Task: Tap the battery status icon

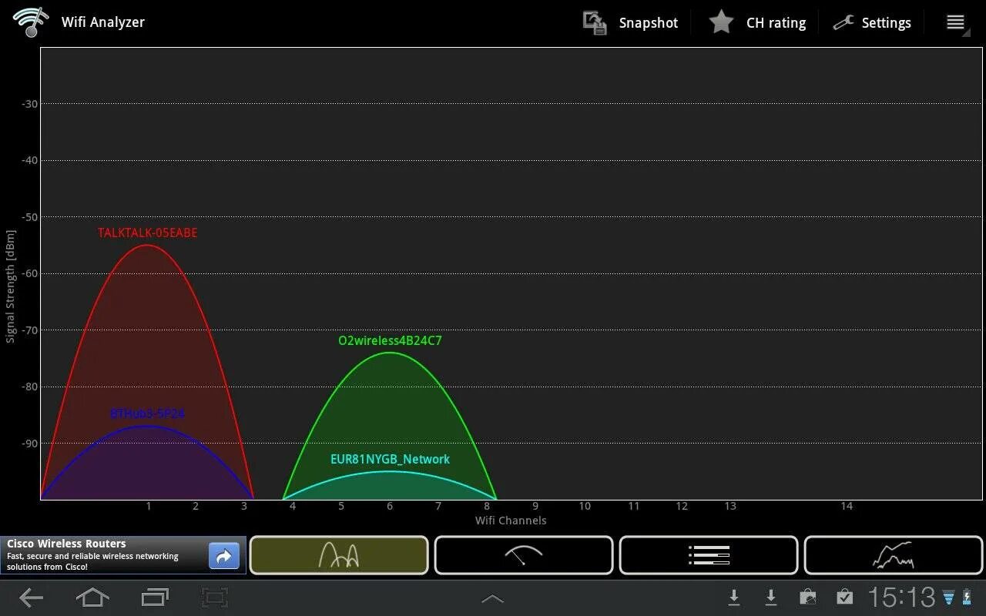Action: coord(967,598)
